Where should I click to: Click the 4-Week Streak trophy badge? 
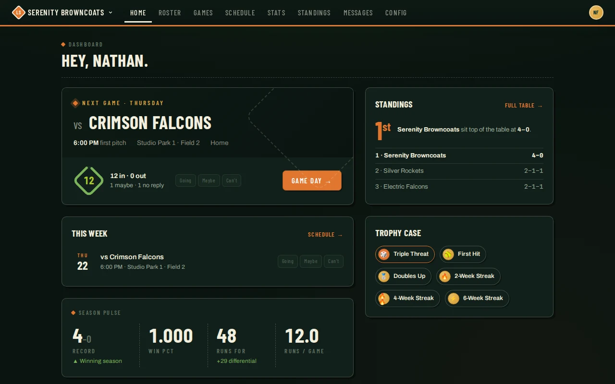[x=407, y=299]
